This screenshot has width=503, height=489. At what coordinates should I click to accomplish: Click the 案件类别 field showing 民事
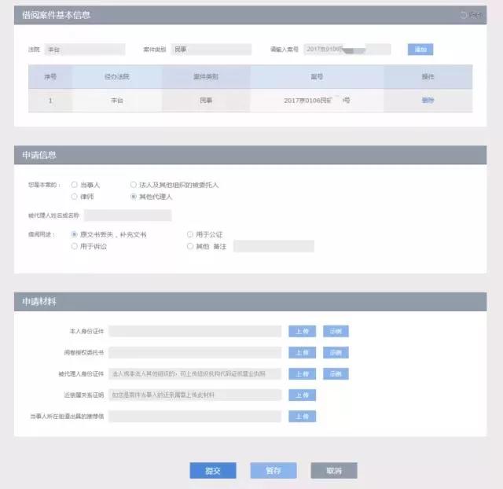coord(211,50)
